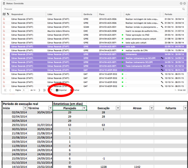188x168 pixels.
Task: Click the document icon of the GCAN row
Action: point(4,27)
